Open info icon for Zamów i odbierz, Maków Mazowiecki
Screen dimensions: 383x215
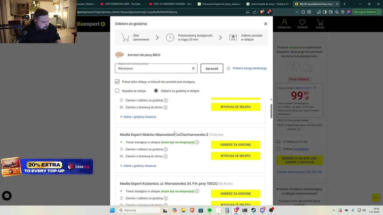[x=166, y=149]
